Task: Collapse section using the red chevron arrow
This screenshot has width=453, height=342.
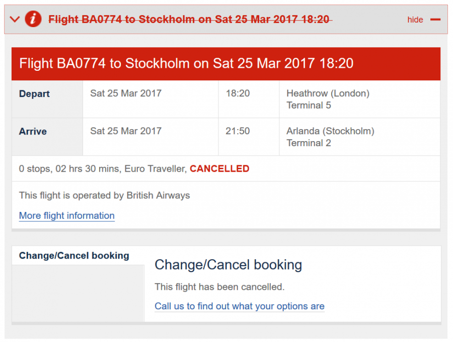Action: [x=15, y=20]
